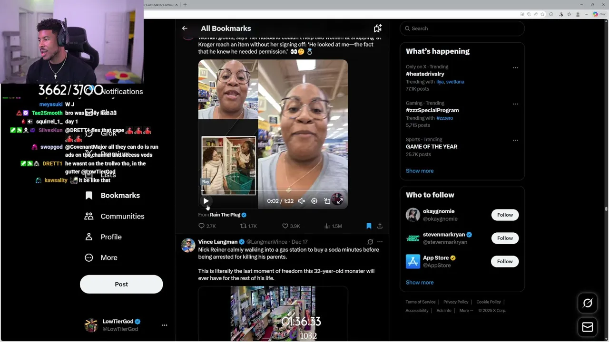Image resolution: width=609 pixels, height=342 pixels.
Task: Open the Nick Reiner gas station video
Action: pos(273,313)
